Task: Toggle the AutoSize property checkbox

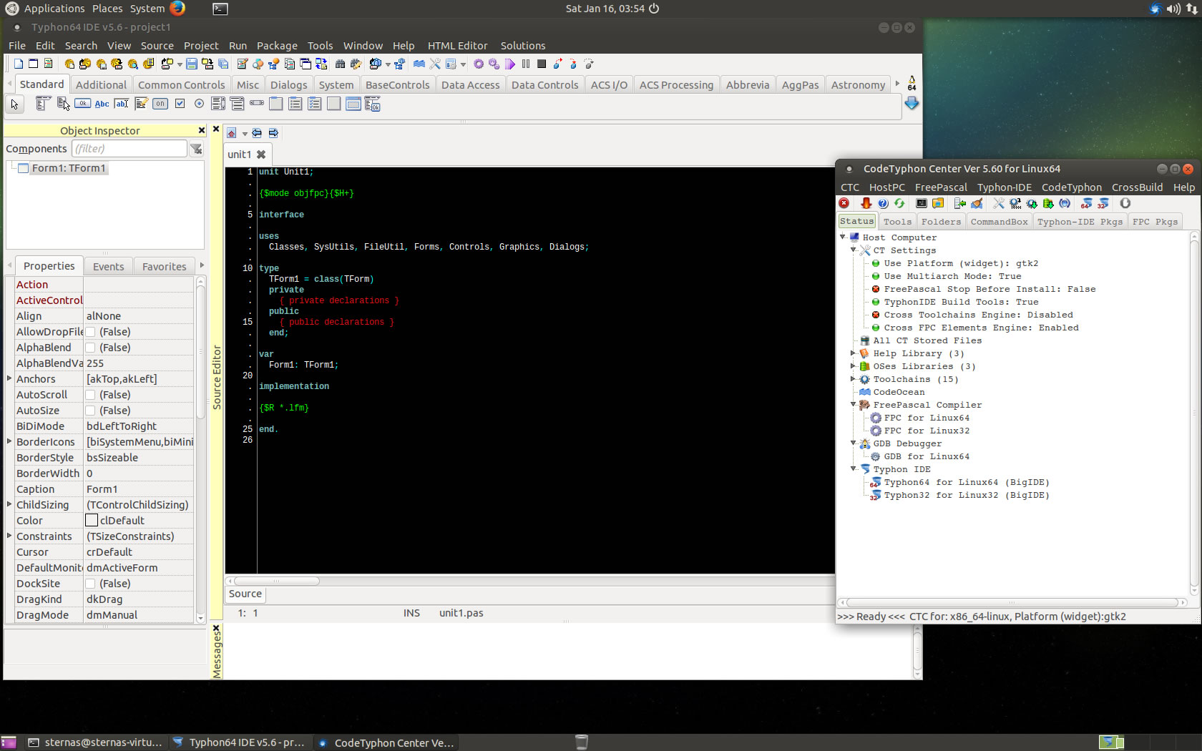Action: click(91, 411)
